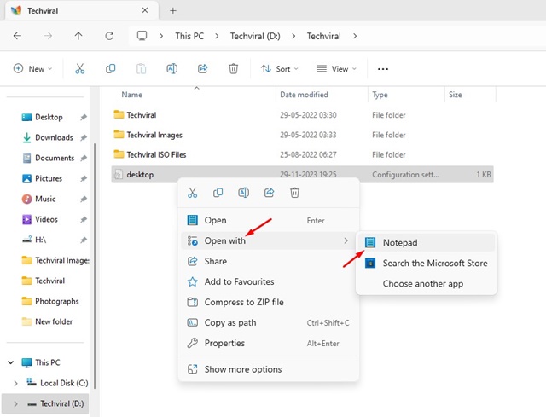
Task: Click the Cut icon in the context menu
Action: (x=192, y=193)
